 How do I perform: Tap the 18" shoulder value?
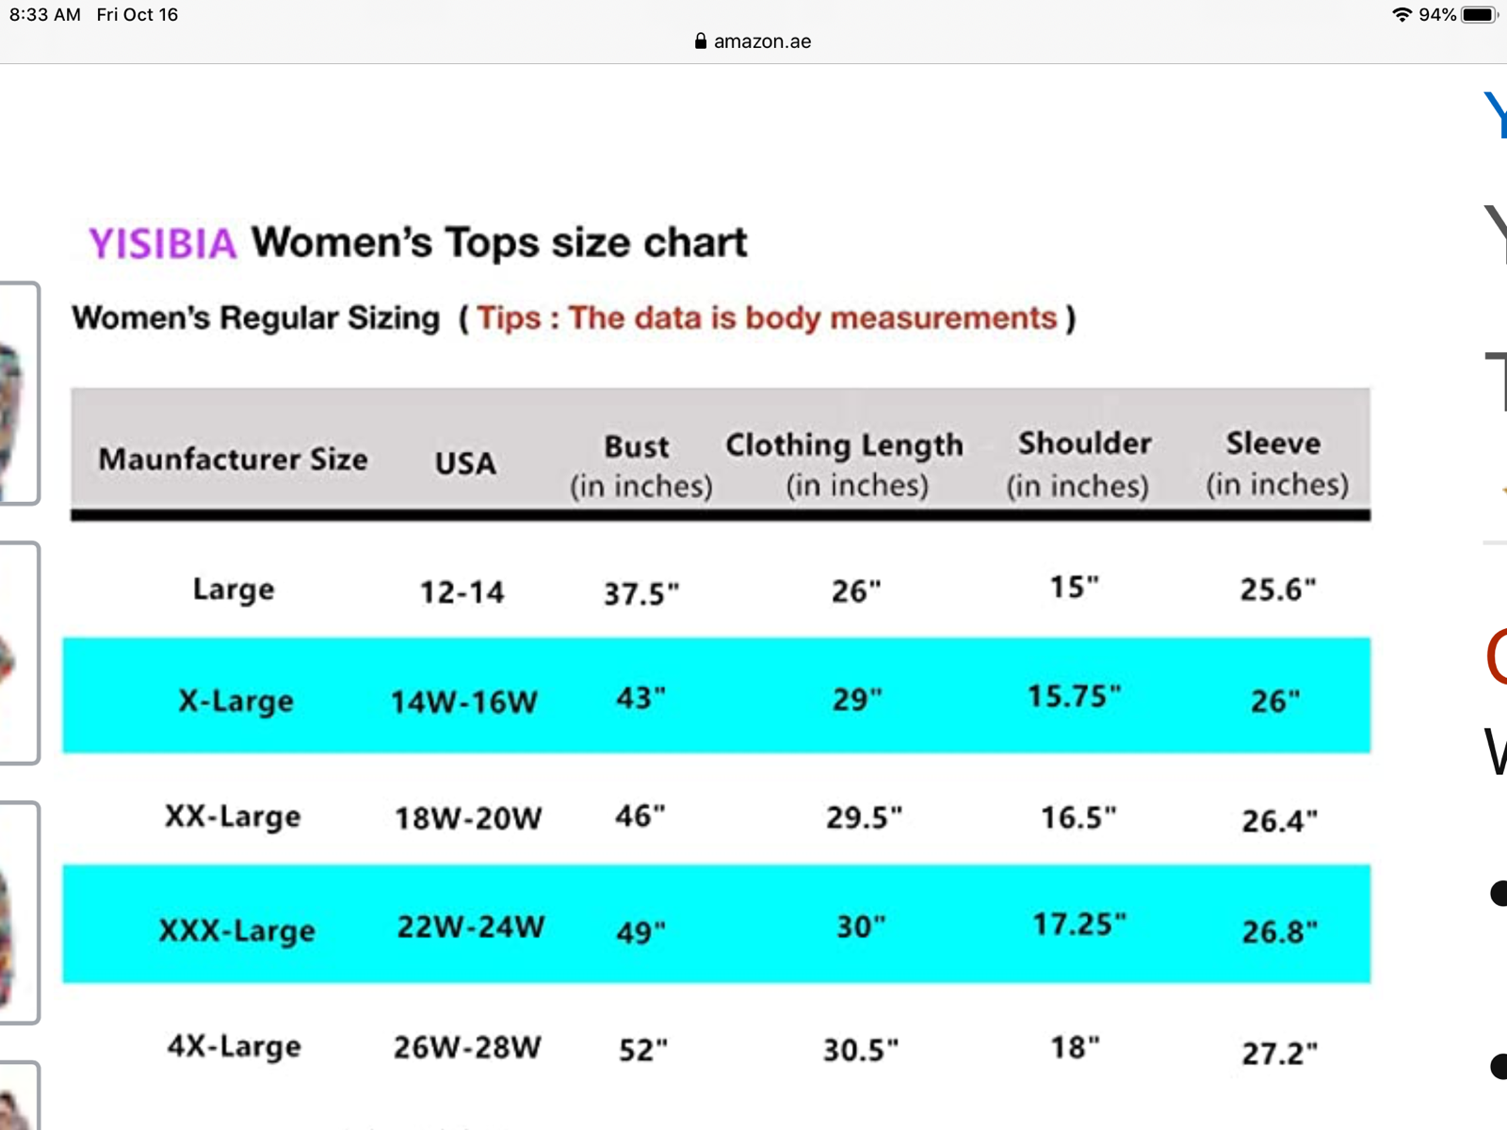click(x=1076, y=1047)
